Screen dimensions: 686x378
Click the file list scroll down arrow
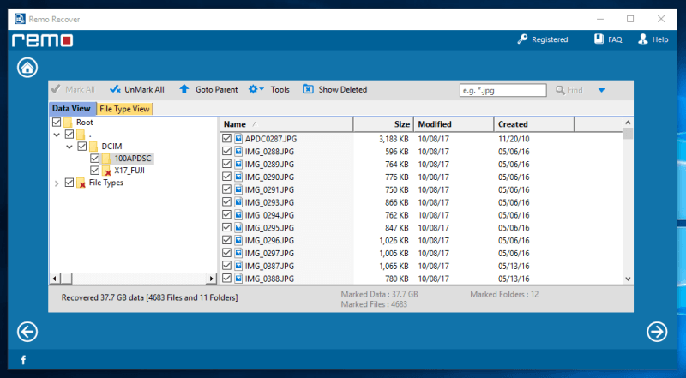[628, 279]
